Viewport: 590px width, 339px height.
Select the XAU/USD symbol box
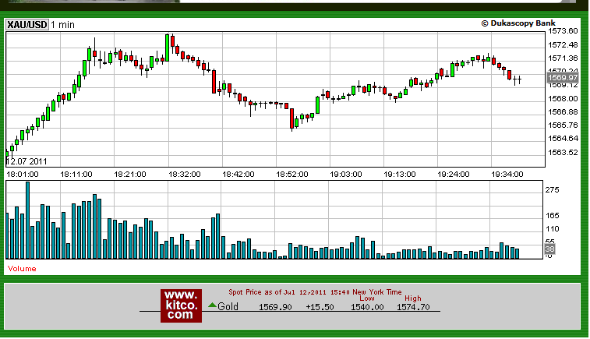[x=27, y=25]
